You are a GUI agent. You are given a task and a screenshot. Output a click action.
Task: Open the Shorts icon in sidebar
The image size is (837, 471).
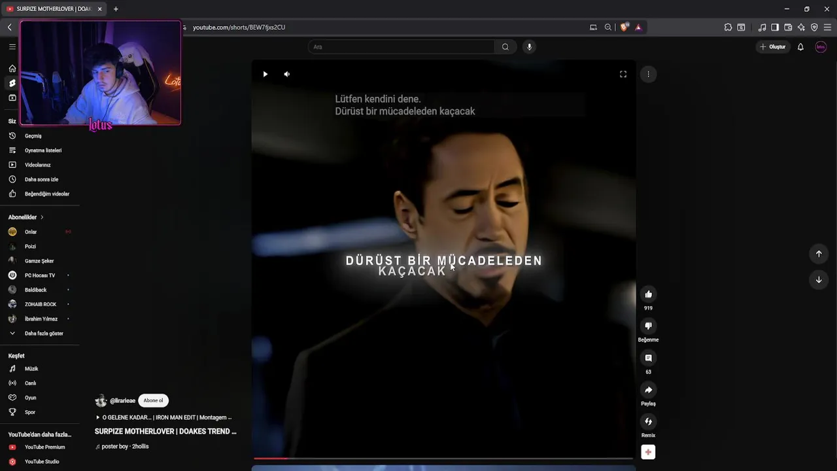point(12,83)
